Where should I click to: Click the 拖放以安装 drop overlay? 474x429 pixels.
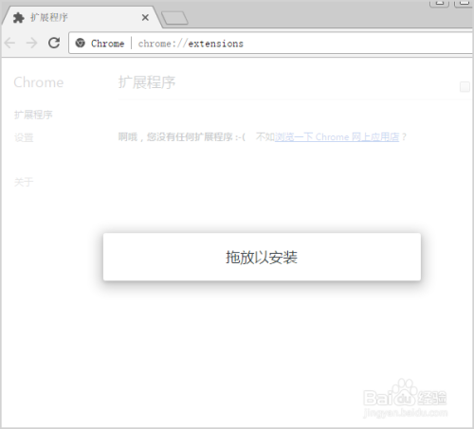(x=262, y=257)
